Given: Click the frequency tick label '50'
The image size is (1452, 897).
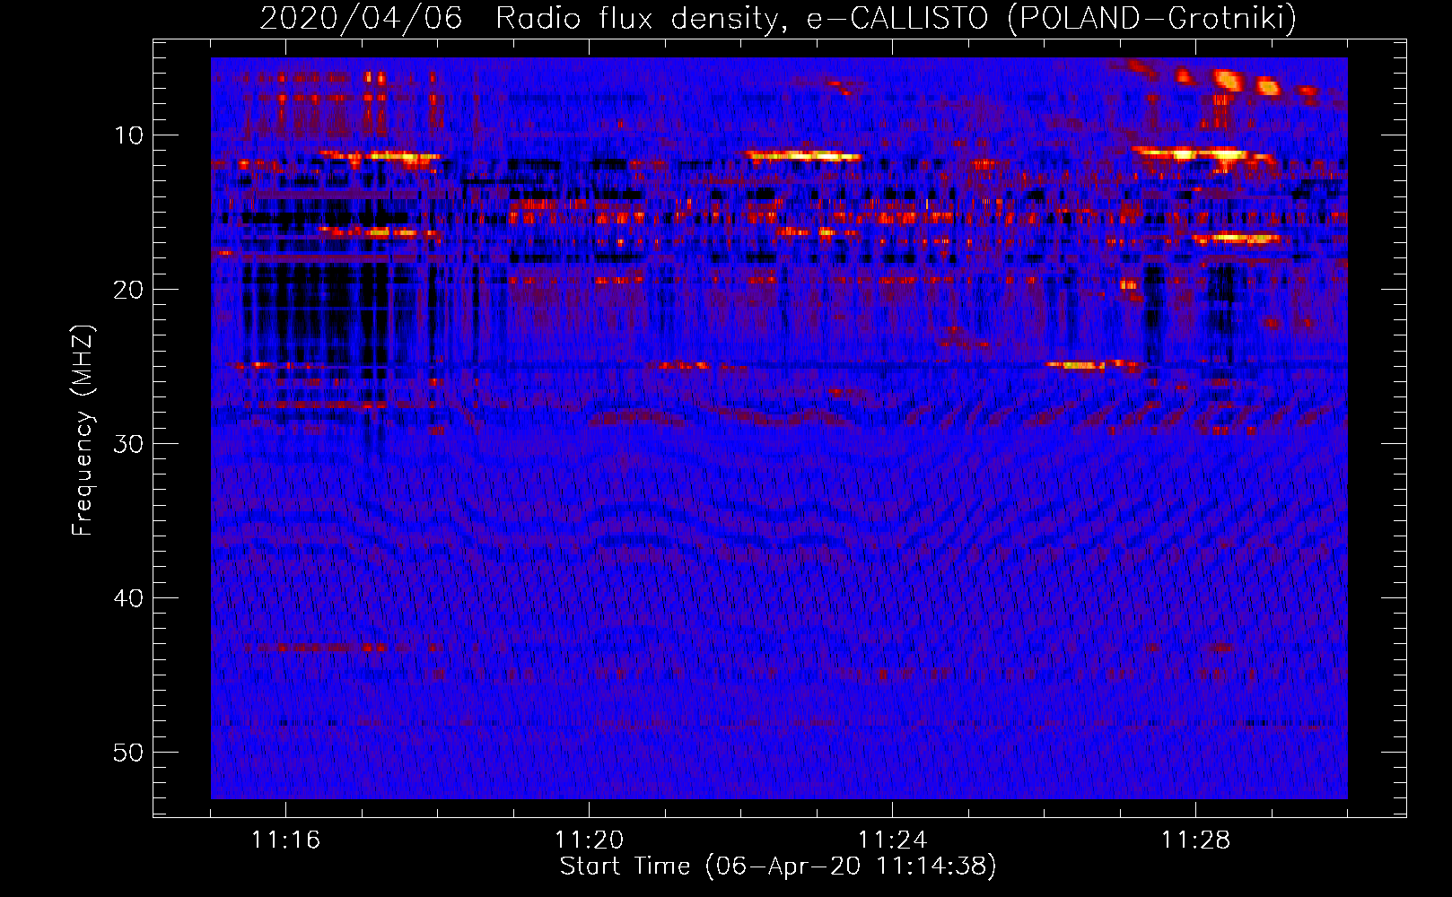Looking at the screenshot, I should click(x=129, y=753).
